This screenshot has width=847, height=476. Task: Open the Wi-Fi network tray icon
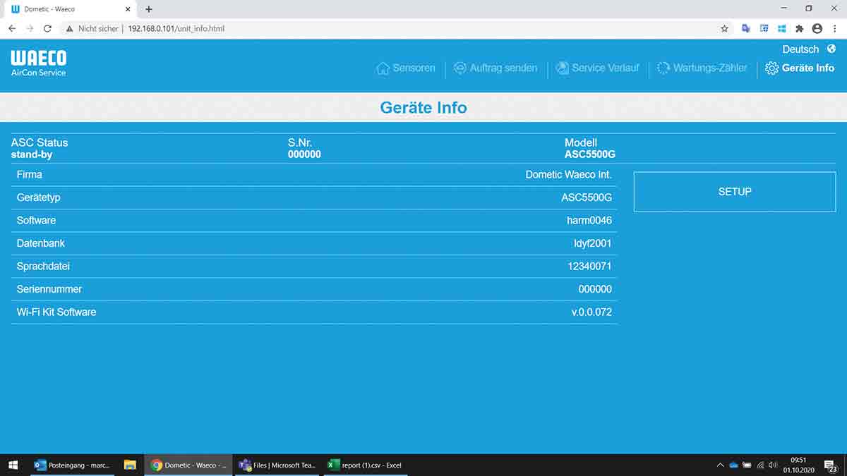click(x=760, y=465)
